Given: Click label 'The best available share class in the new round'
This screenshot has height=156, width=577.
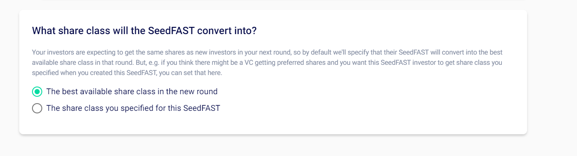Looking at the screenshot, I should pos(132,92).
